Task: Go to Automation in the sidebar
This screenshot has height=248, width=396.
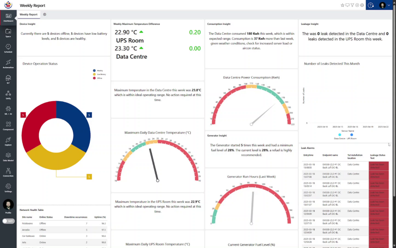Action: click(8, 63)
